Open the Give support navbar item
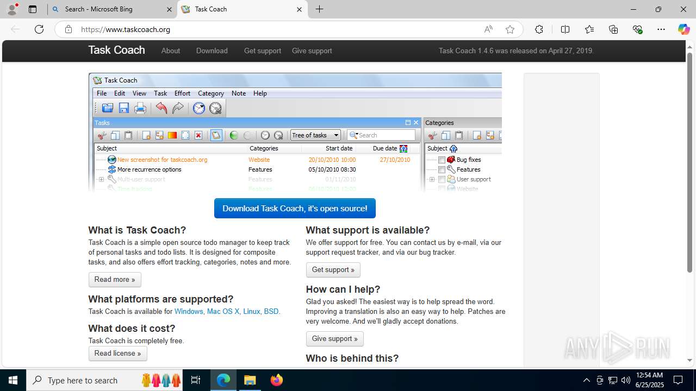 tap(312, 51)
